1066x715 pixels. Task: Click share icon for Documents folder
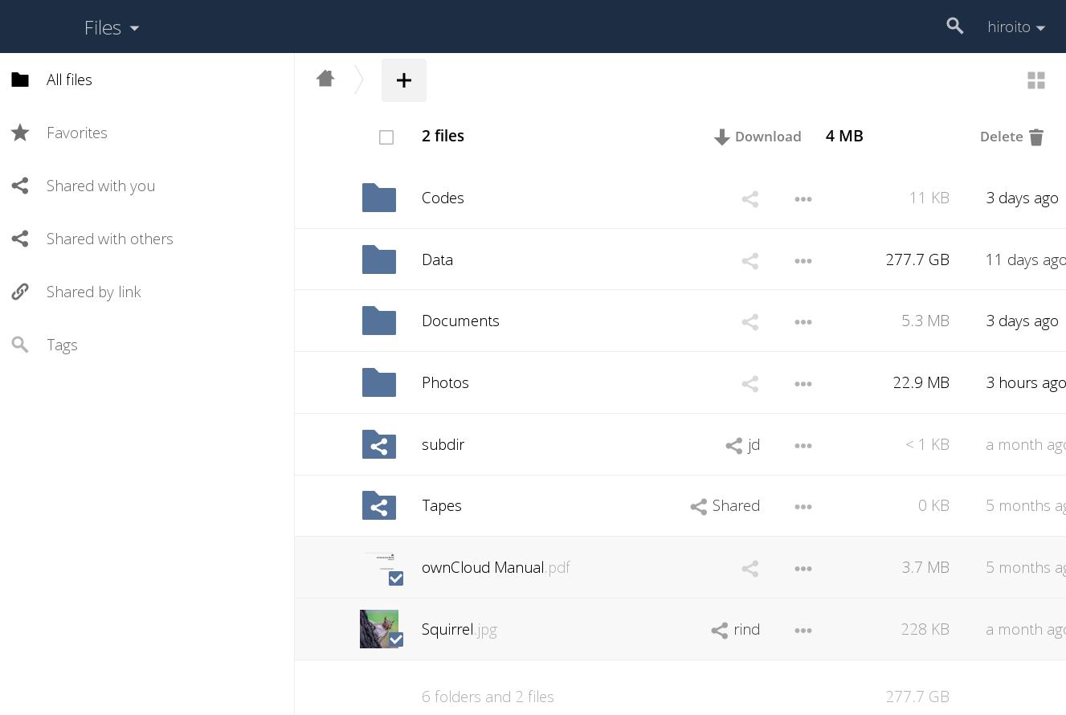749,322
